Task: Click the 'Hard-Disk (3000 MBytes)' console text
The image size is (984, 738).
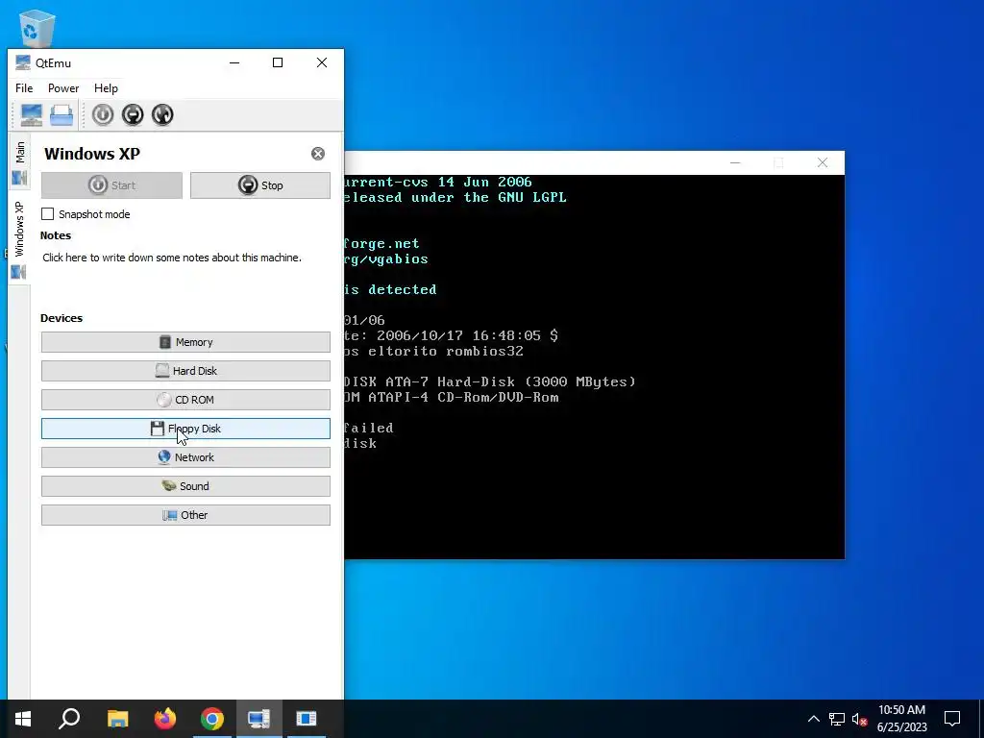Action: point(536,381)
